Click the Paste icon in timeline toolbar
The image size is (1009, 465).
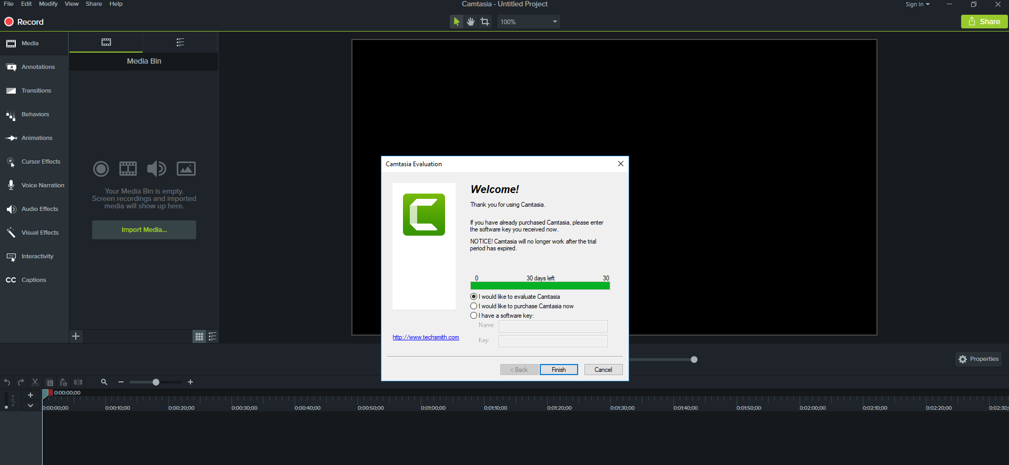click(x=64, y=382)
